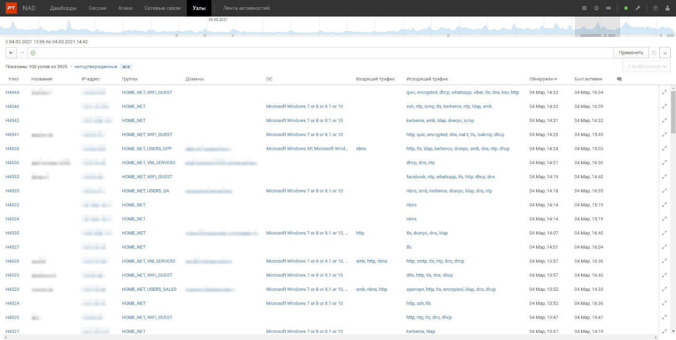Click 'USERS_QA' group in row H4535
The image size is (676, 340).
click(x=158, y=191)
